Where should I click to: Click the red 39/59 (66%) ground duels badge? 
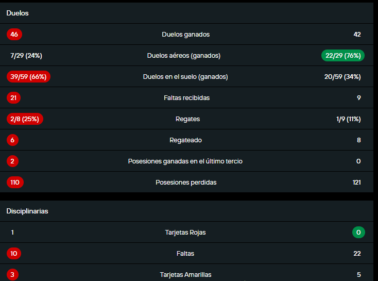28,77
